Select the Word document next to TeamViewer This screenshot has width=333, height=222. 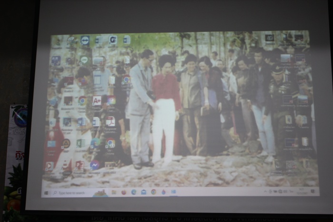click(x=99, y=40)
